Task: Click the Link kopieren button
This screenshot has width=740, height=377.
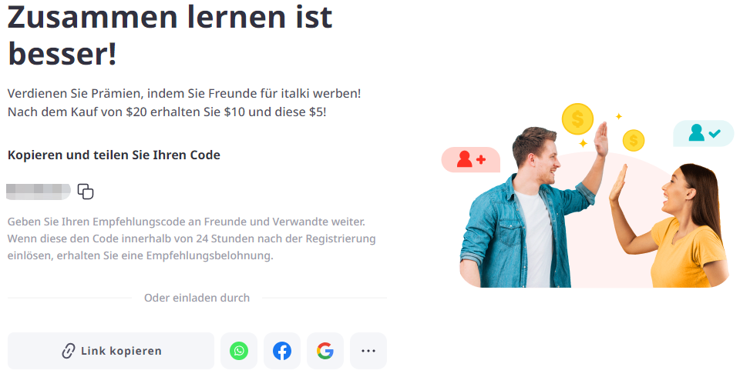Action: click(111, 351)
